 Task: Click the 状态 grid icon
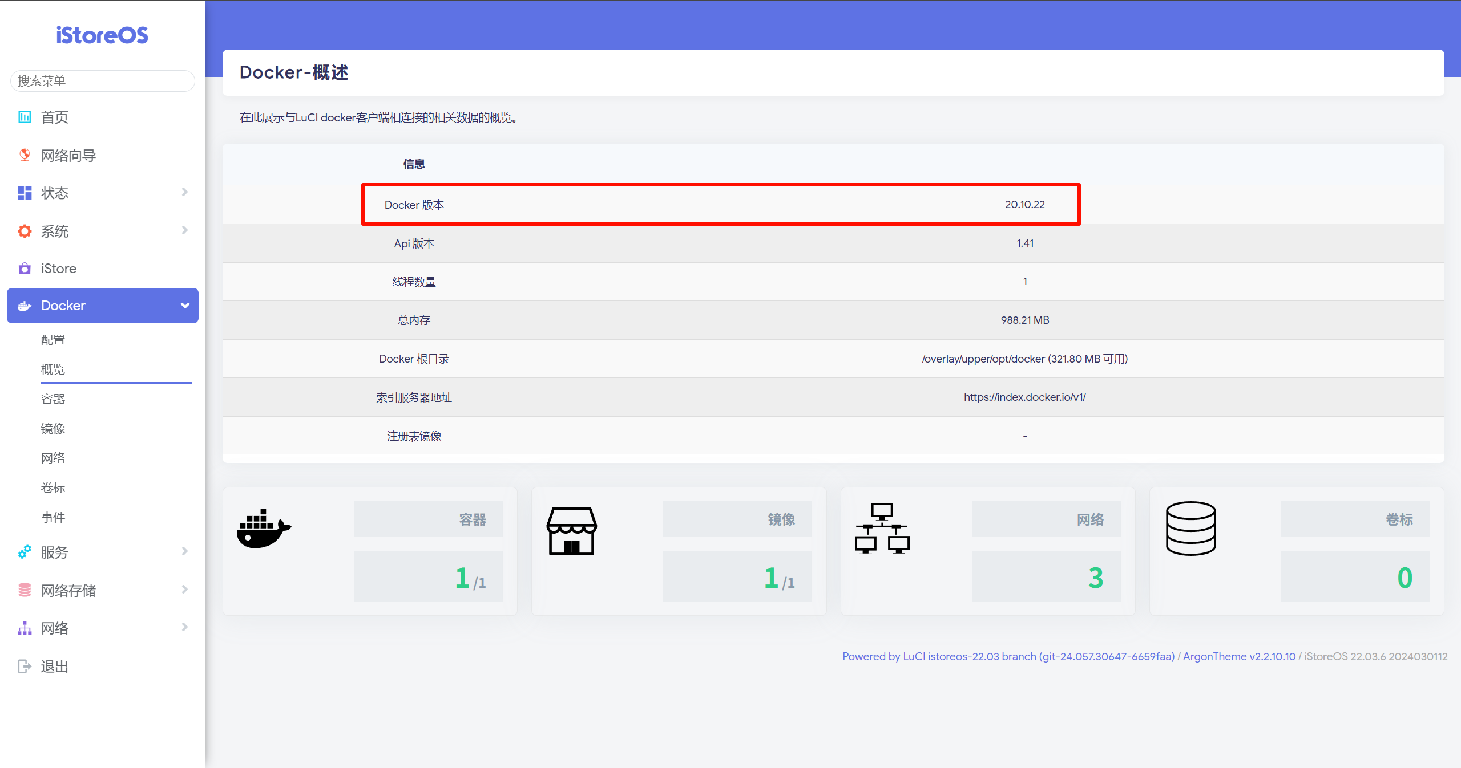click(x=25, y=193)
